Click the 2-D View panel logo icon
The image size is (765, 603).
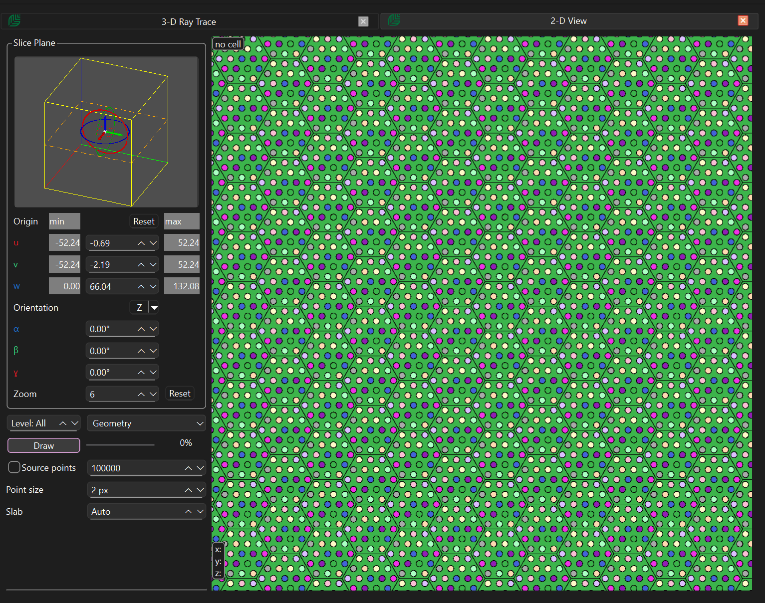[394, 20]
